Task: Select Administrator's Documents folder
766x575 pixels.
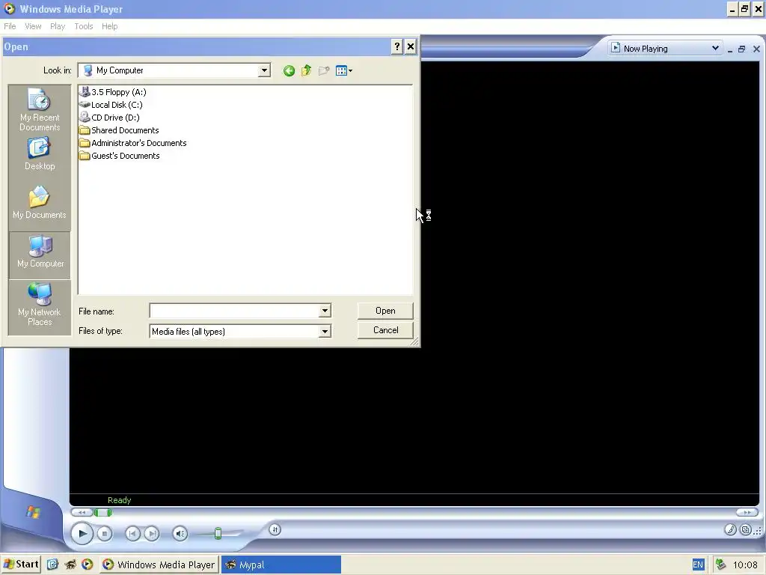Action: 133,143
